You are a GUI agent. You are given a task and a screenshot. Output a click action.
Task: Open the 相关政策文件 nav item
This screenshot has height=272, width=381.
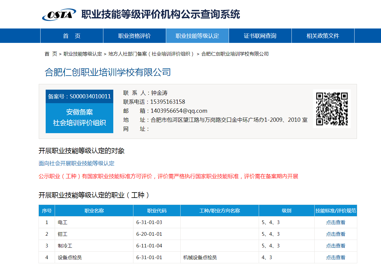pos(323,36)
